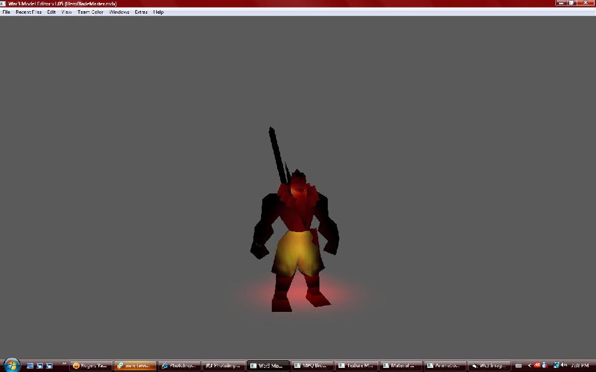
Task: Click the taskbar clock showing 7:58 PM
Action: click(580, 366)
